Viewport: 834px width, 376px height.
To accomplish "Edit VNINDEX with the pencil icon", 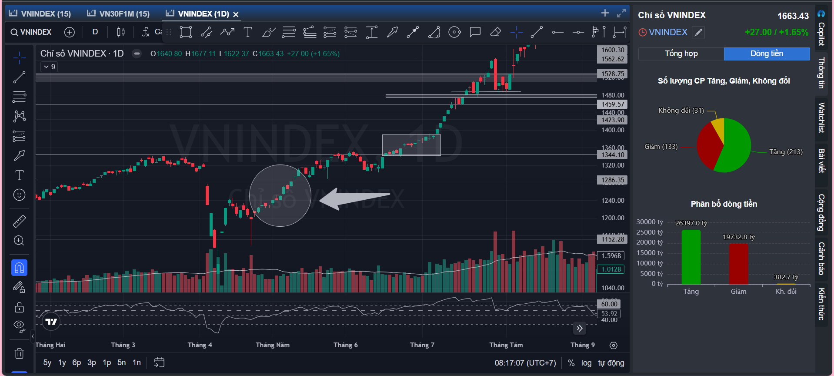I will [x=698, y=33].
